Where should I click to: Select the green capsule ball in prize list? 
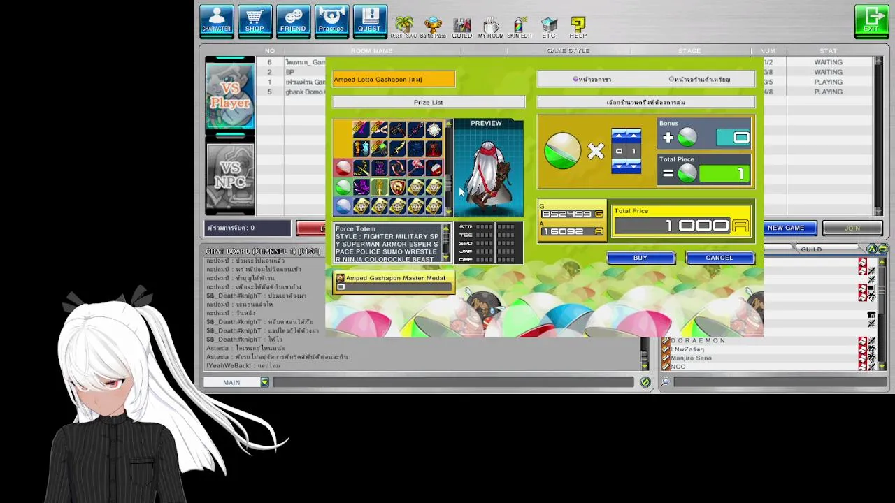point(343,187)
